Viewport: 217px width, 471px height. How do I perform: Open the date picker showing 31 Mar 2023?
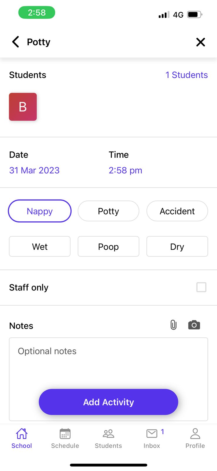pyautogui.click(x=34, y=170)
